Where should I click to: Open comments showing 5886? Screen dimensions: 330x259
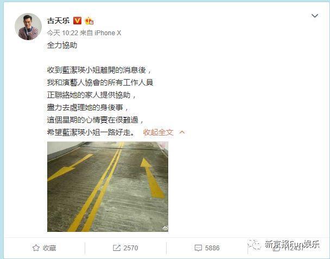[x=207, y=248]
